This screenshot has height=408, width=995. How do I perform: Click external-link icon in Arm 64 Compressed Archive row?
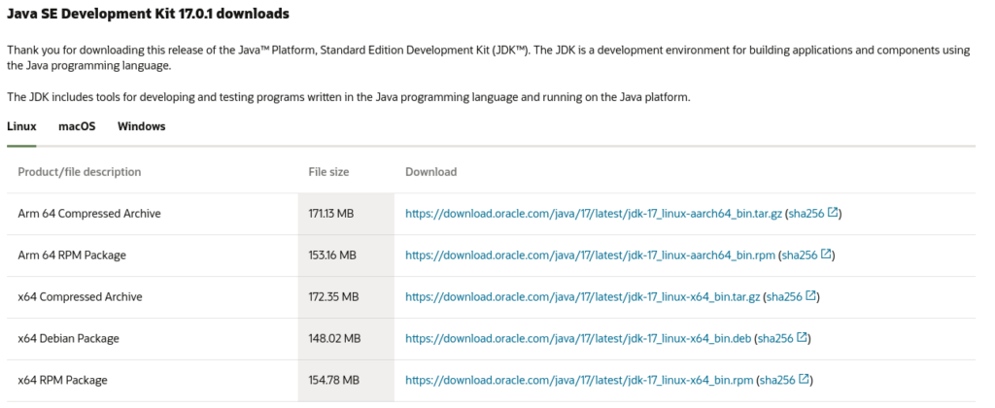click(833, 213)
